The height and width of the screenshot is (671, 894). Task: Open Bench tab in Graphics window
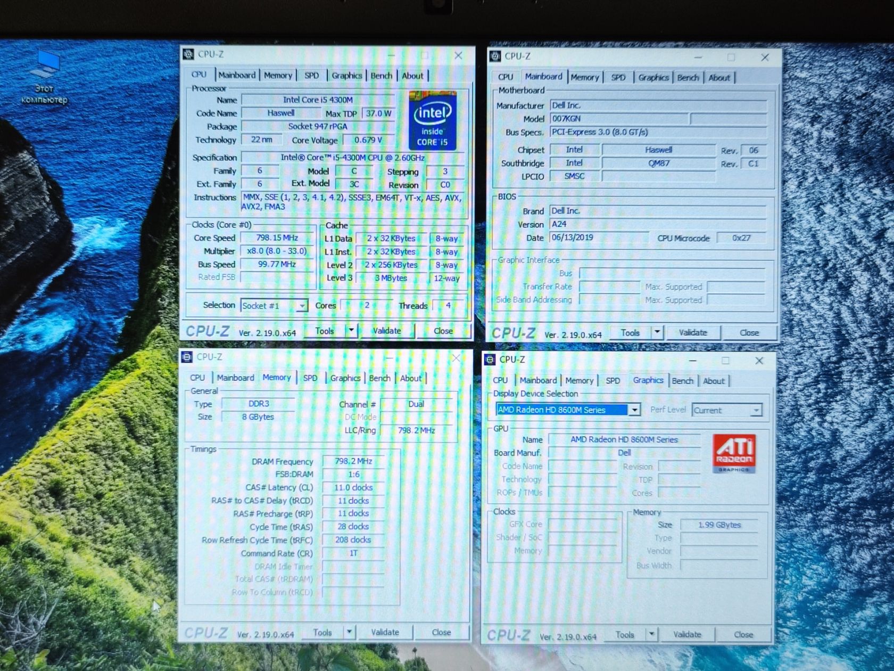[x=682, y=381]
